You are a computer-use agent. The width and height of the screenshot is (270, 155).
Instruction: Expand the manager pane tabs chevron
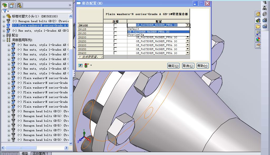(x=70, y=5)
